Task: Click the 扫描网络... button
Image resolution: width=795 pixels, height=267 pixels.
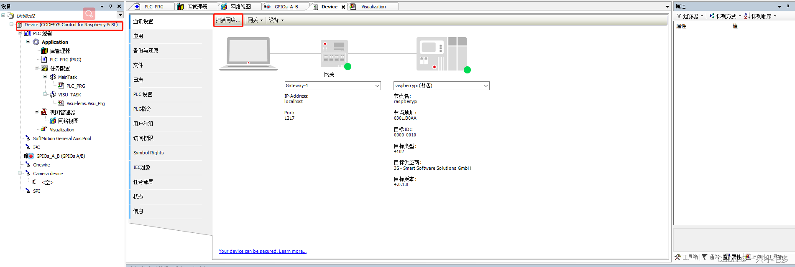Action: point(228,20)
